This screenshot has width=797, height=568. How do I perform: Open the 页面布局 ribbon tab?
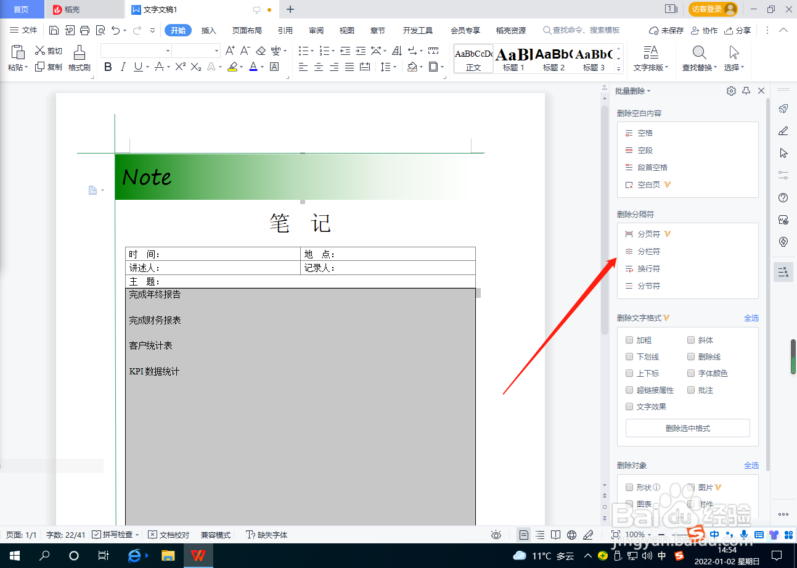pyautogui.click(x=247, y=30)
